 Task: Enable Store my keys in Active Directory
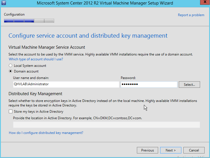(11, 112)
